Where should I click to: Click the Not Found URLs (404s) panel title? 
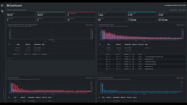click(105, 78)
